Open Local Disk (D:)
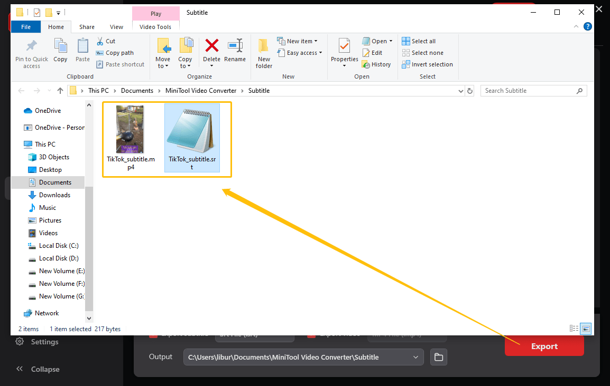This screenshot has height=386, width=610. (x=53, y=258)
